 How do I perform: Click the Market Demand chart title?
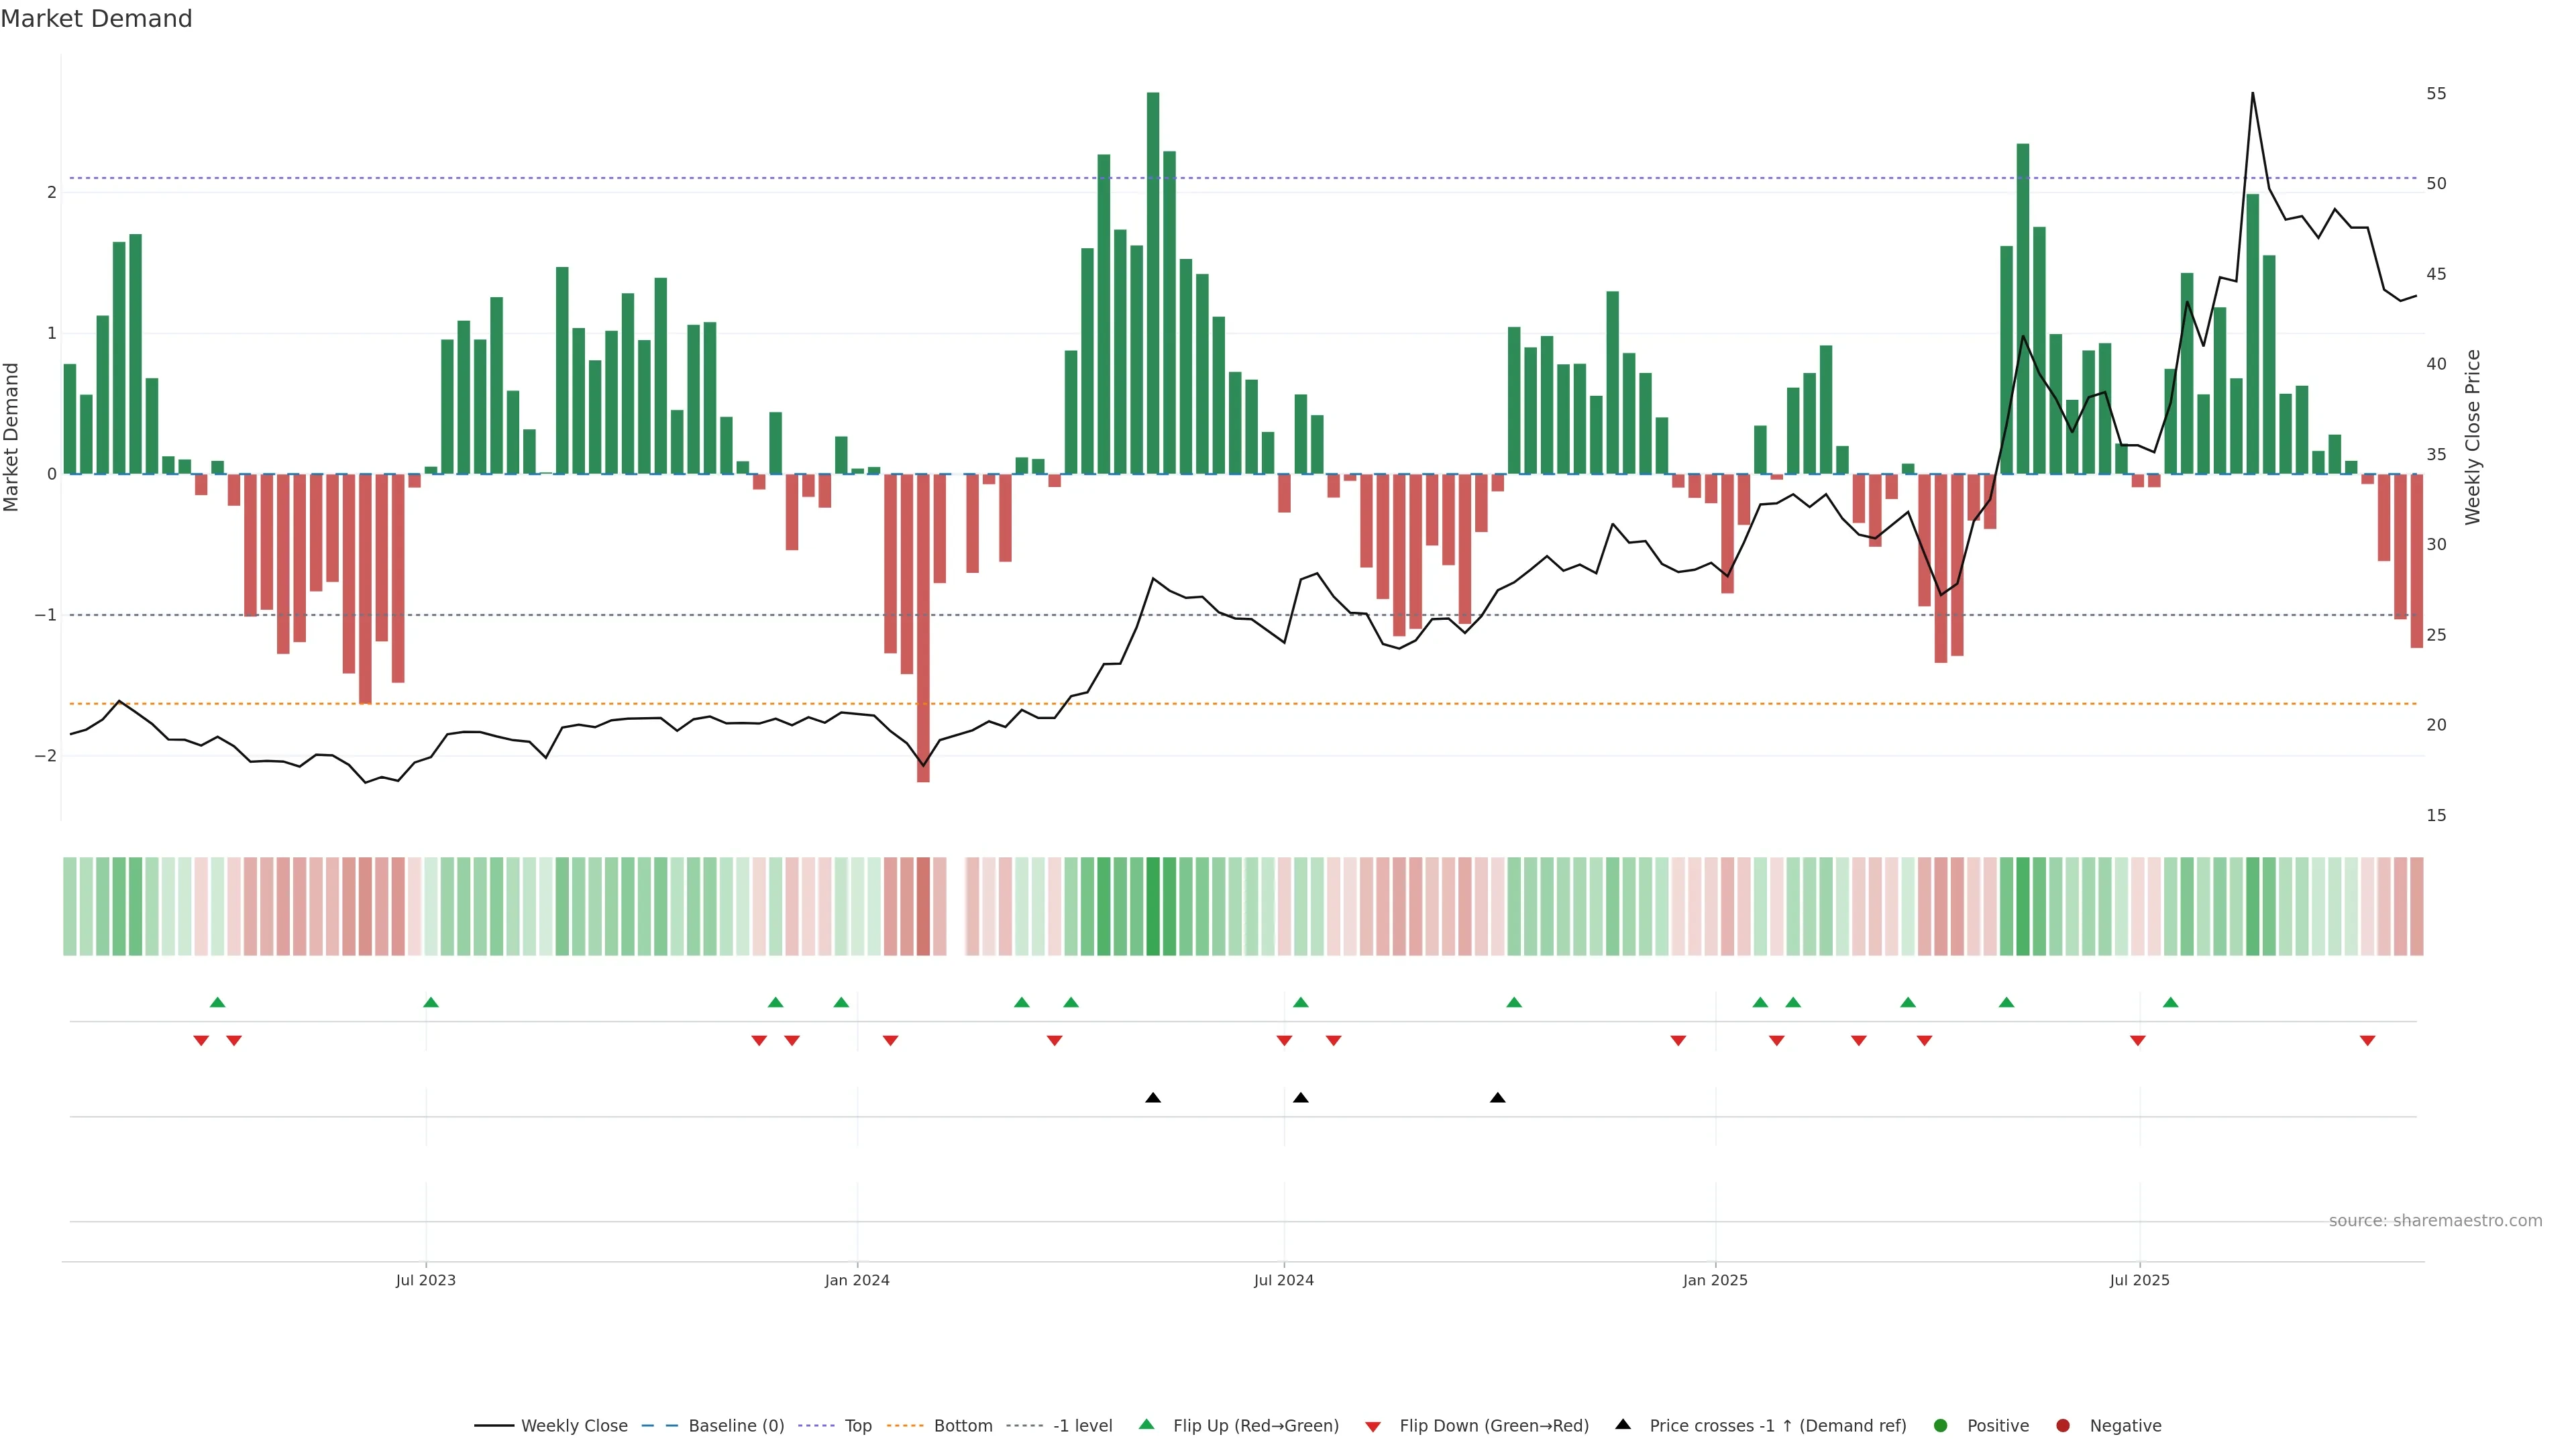tap(96, 19)
